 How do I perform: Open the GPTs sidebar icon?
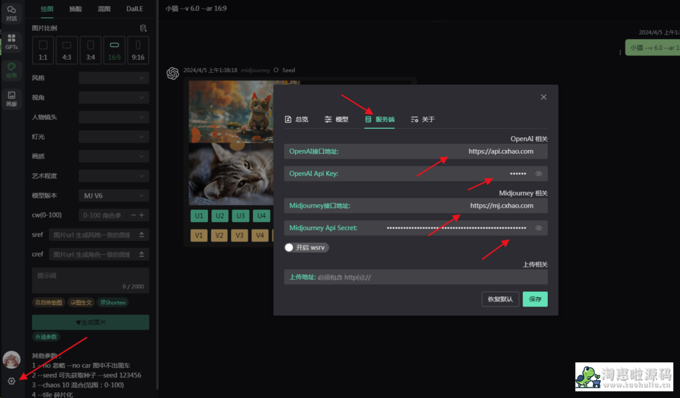(11, 42)
